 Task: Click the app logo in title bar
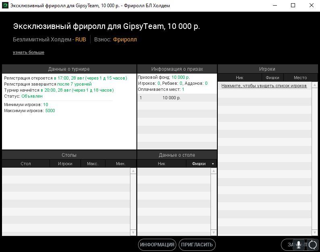tap(5, 6)
